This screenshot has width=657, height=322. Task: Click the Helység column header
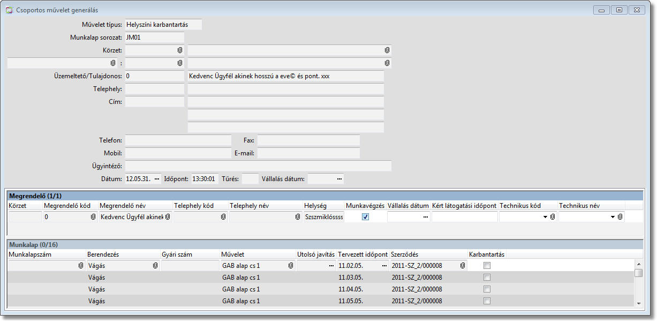(x=323, y=206)
